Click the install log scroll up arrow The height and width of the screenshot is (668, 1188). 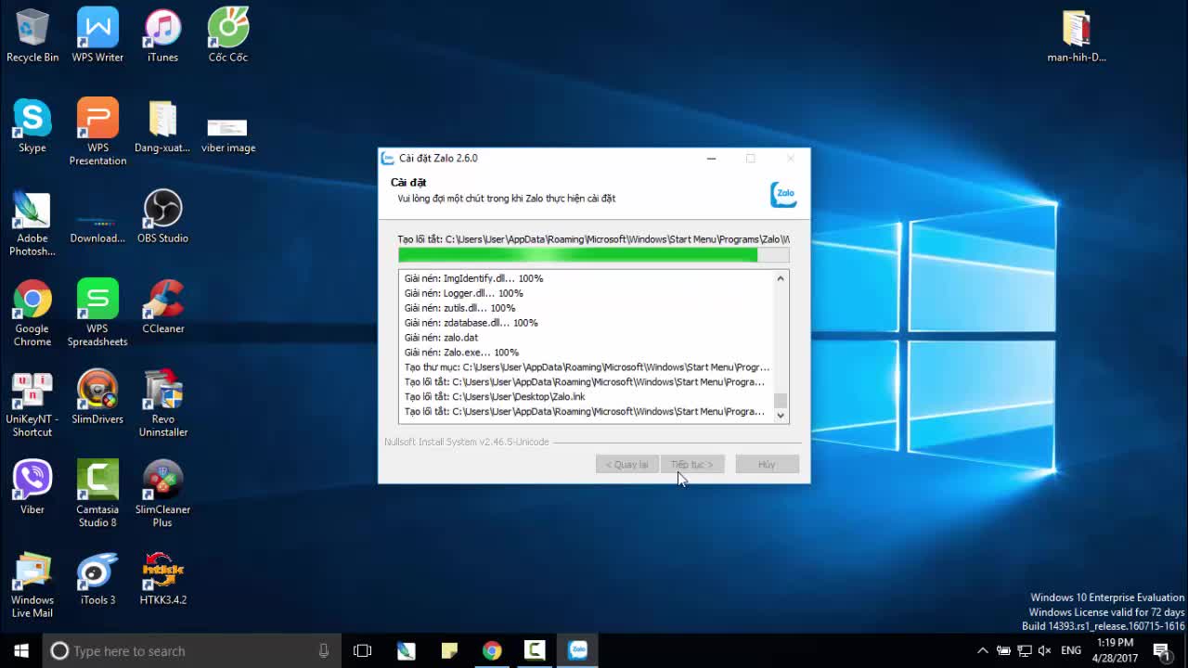point(781,278)
